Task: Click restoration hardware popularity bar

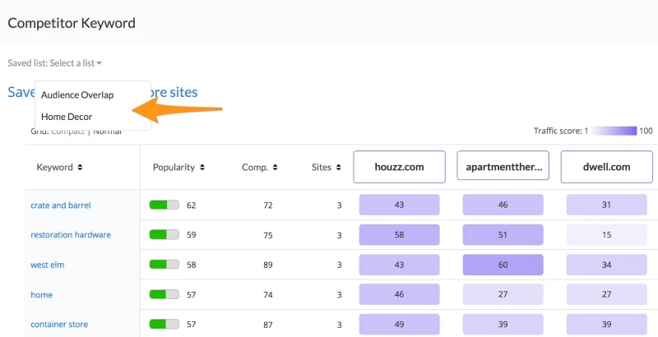Action: coord(164,235)
